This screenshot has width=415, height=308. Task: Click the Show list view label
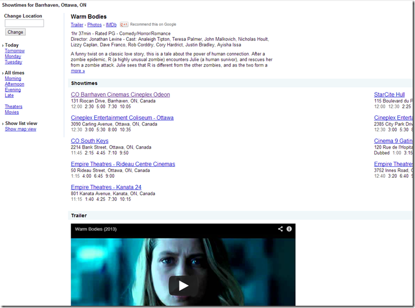click(21, 123)
